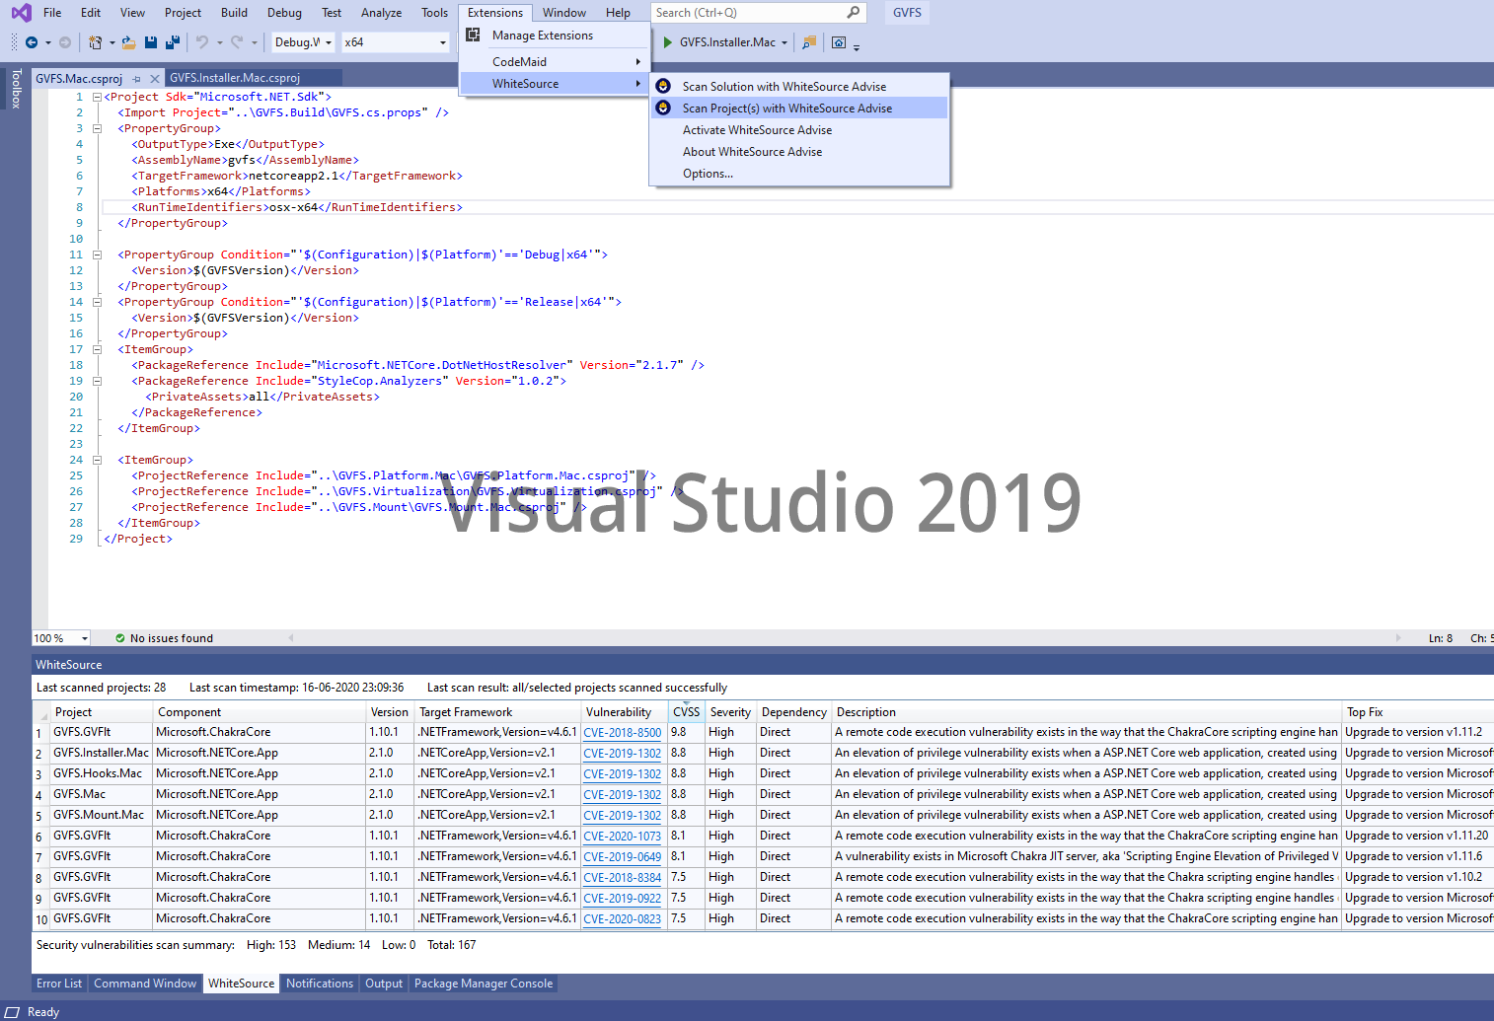Open the back navigation history dropdown arrow

[47, 42]
